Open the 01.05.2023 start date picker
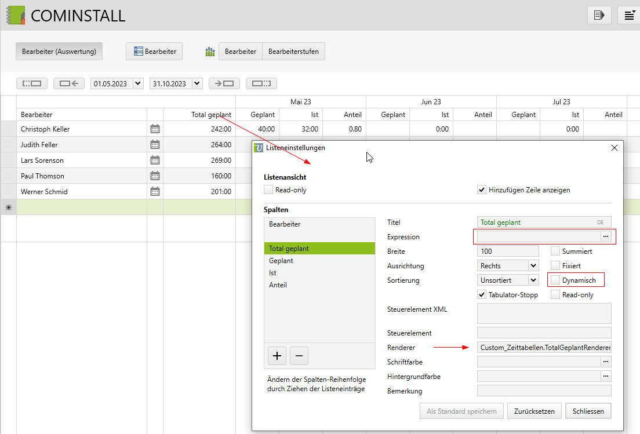Screen dimensions: 640x434 pos(138,83)
